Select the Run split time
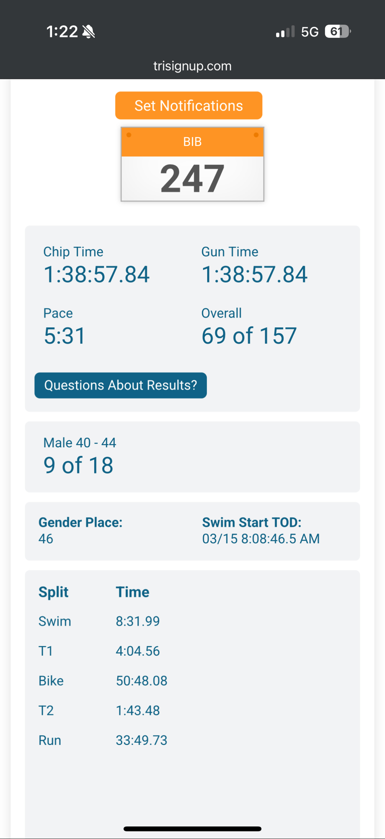The image size is (385, 839). coord(142,740)
